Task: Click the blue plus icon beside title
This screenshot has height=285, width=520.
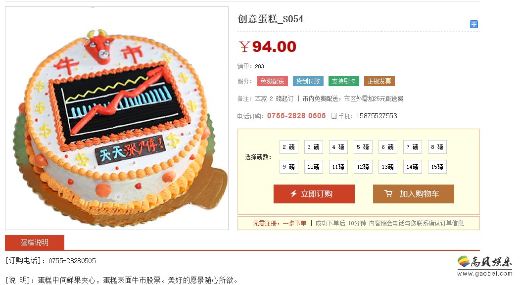Action: point(474,24)
